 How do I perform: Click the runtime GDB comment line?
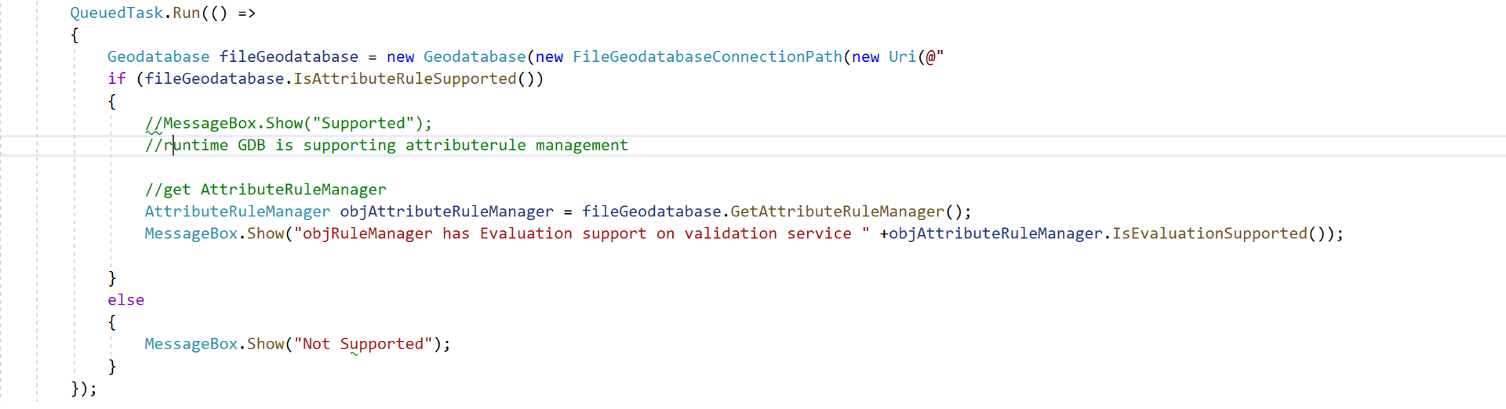click(386, 145)
